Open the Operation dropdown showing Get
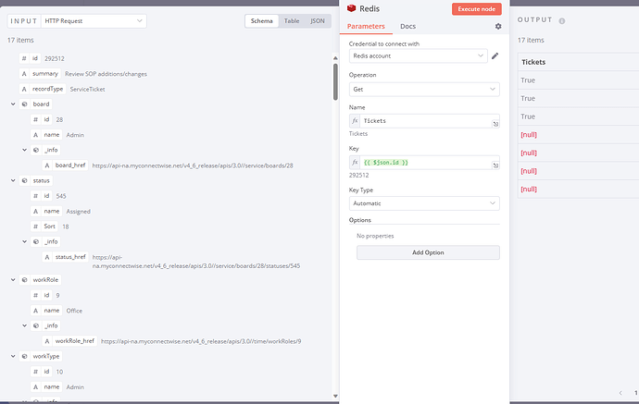Image resolution: width=639 pixels, height=404 pixels. point(424,89)
